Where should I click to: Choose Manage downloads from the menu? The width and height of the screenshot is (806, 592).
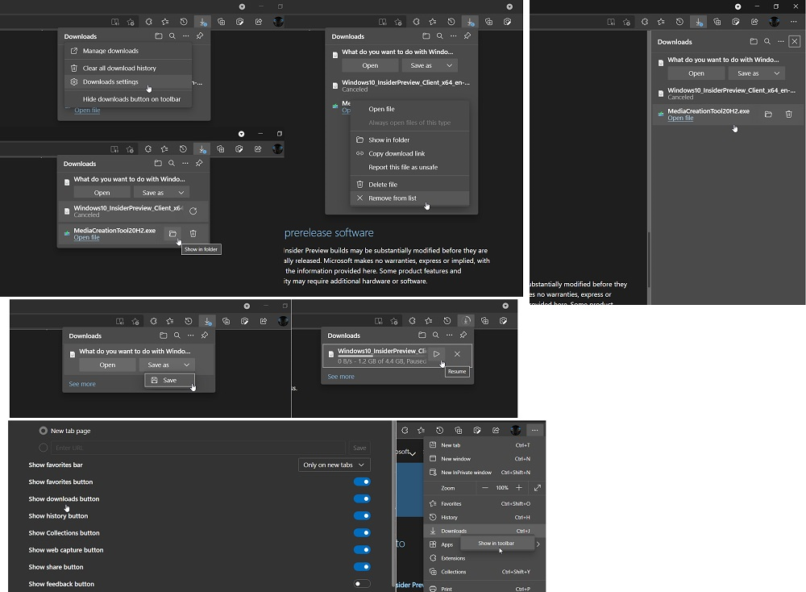[128, 51]
